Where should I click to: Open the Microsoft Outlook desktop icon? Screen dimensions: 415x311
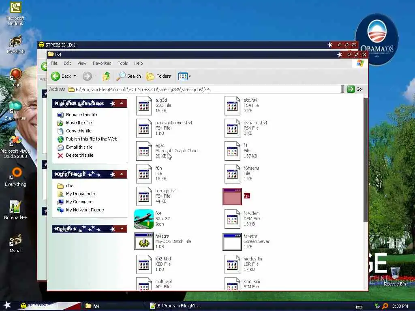[x=15, y=14]
